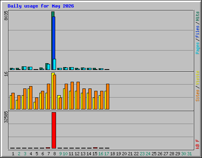Viewport: 202px width, 158px height.
Task: Select day 12 on the x-axis
Action: pyautogui.click(x=77, y=154)
